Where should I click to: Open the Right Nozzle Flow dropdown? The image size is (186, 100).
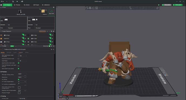tap(44, 28)
